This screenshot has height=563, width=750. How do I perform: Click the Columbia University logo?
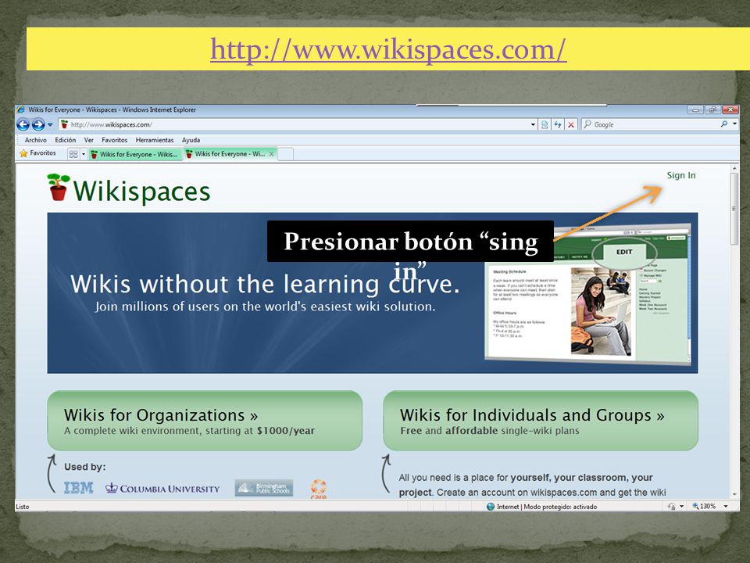(x=162, y=488)
